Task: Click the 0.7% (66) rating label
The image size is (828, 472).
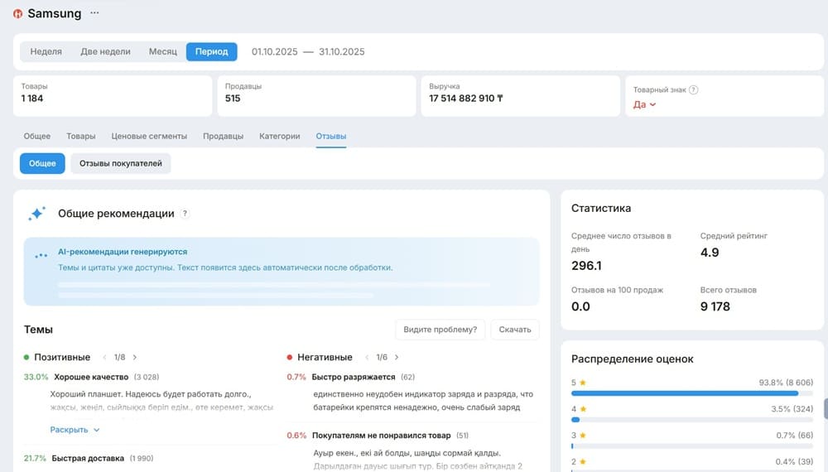Action: click(795, 436)
